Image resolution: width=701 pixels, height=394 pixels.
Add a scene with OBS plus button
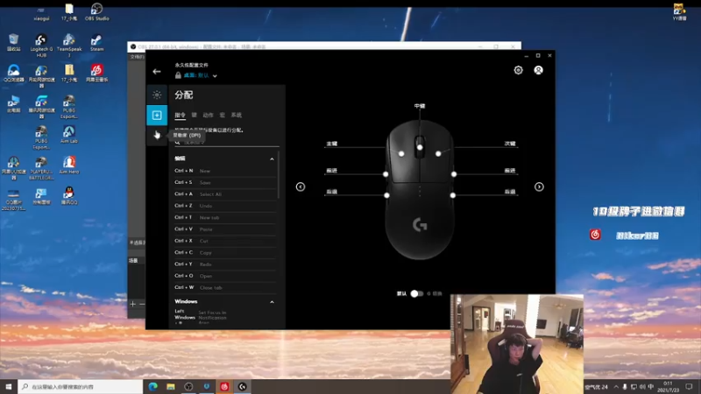tap(133, 304)
